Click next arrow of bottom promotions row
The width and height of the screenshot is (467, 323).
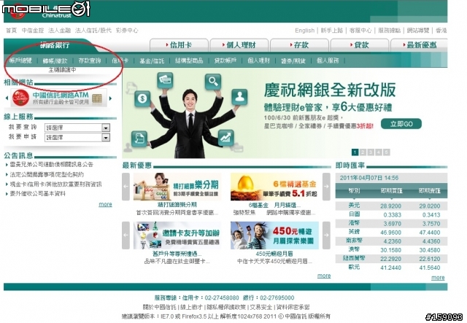coord(326,236)
